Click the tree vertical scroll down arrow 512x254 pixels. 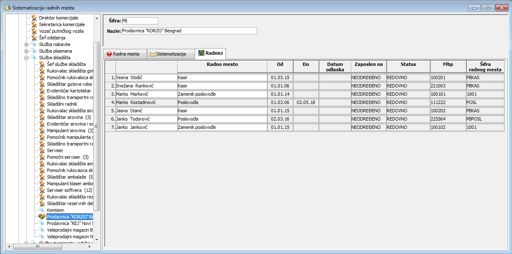[x=97, y=239]
